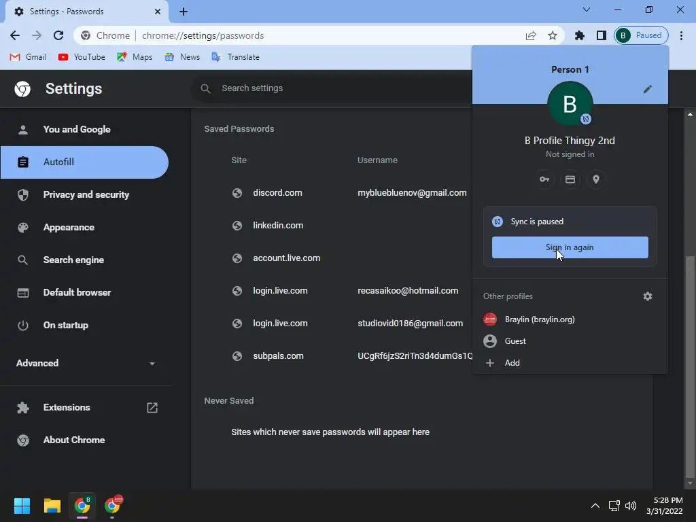The width and height of the screenshot is (696, 522).
Task: Open the Guest profile
Action: [570, 341]
